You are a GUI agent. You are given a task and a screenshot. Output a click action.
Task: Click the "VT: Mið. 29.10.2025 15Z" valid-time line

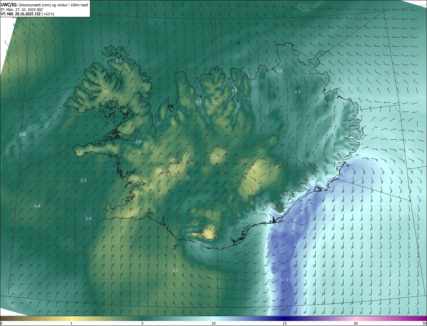(x=21, y=14)
